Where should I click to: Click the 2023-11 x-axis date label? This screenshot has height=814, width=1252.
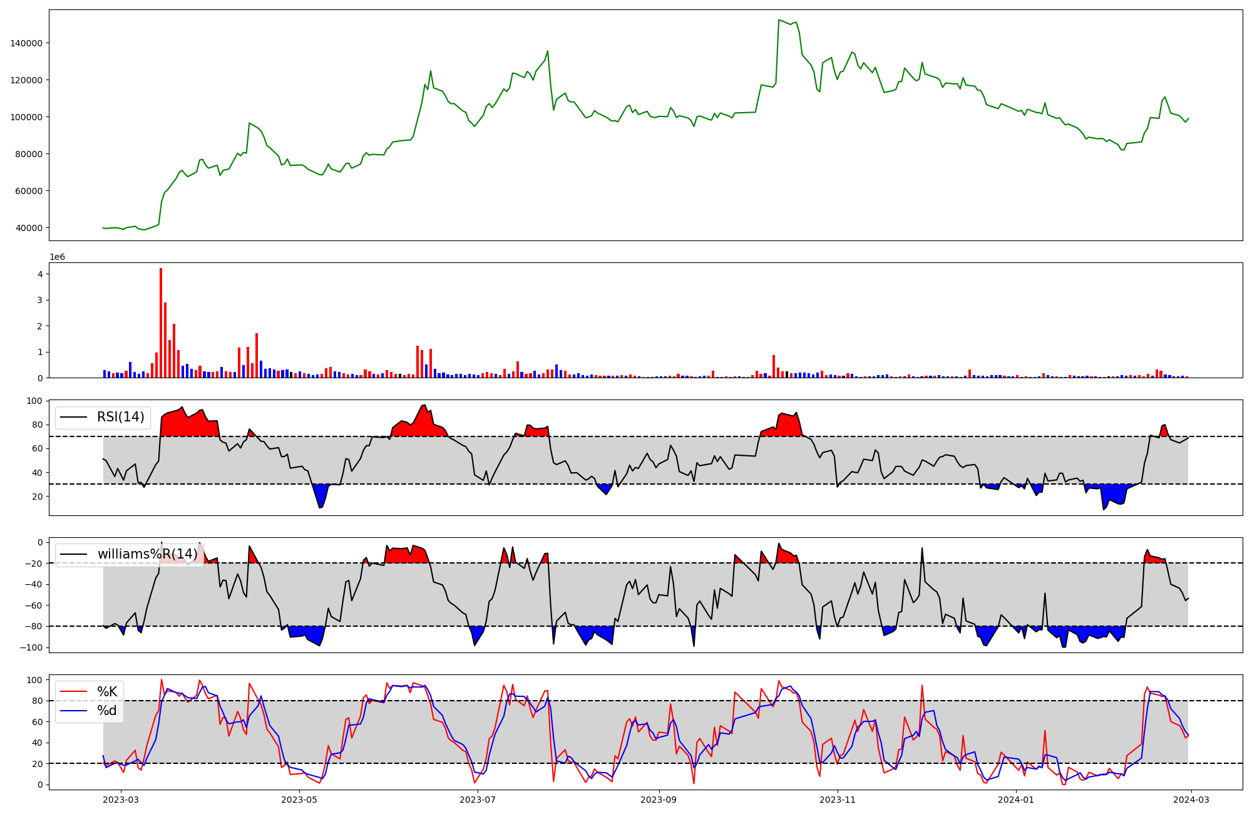(x=838, y=800)
